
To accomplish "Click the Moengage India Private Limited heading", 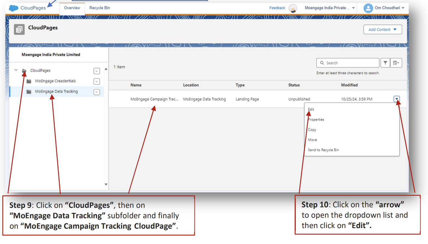I will [51, 55].
